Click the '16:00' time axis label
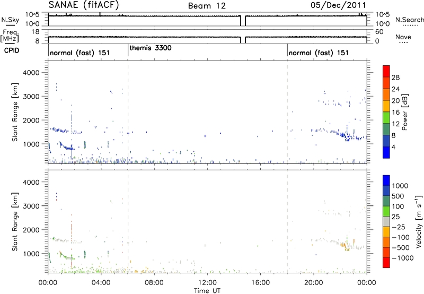The image size is (424, 294). click(x=260, y=283)
